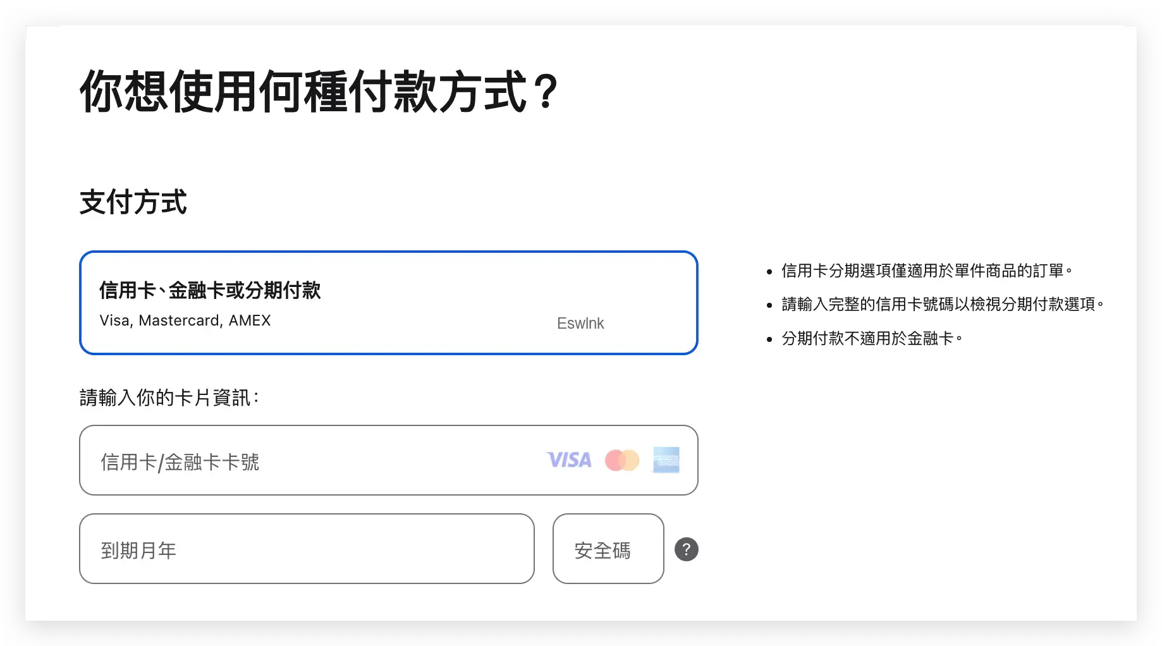Screen dimensions: 1162x646
Task: Click note 請輸入完整的信用卡號碼 text
Action: tap(942, 305)
